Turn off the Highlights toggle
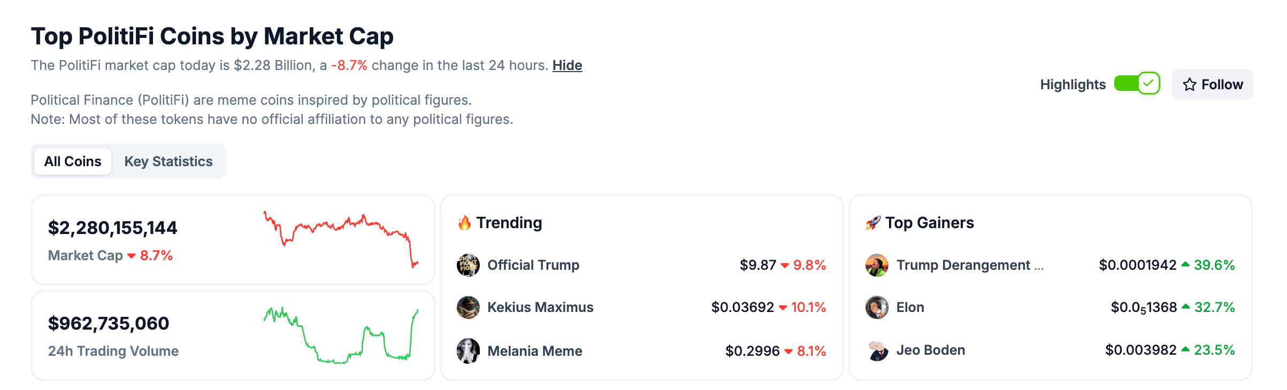Image resolution: width=1287 pixels, height=390 pixels. (x=1137, y=83)
